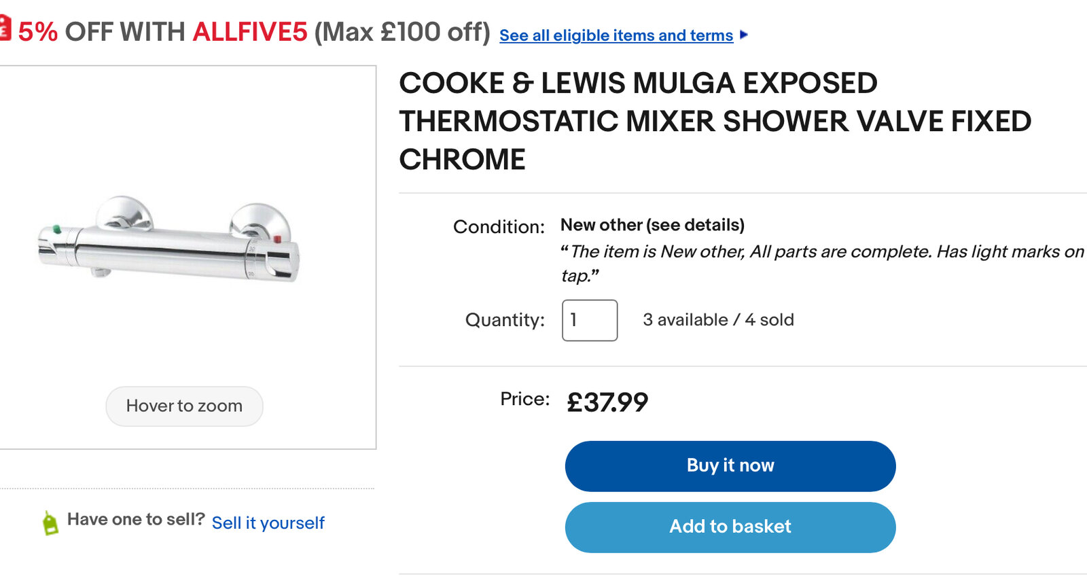Click the 'Price:' label

tap(524, 399)
